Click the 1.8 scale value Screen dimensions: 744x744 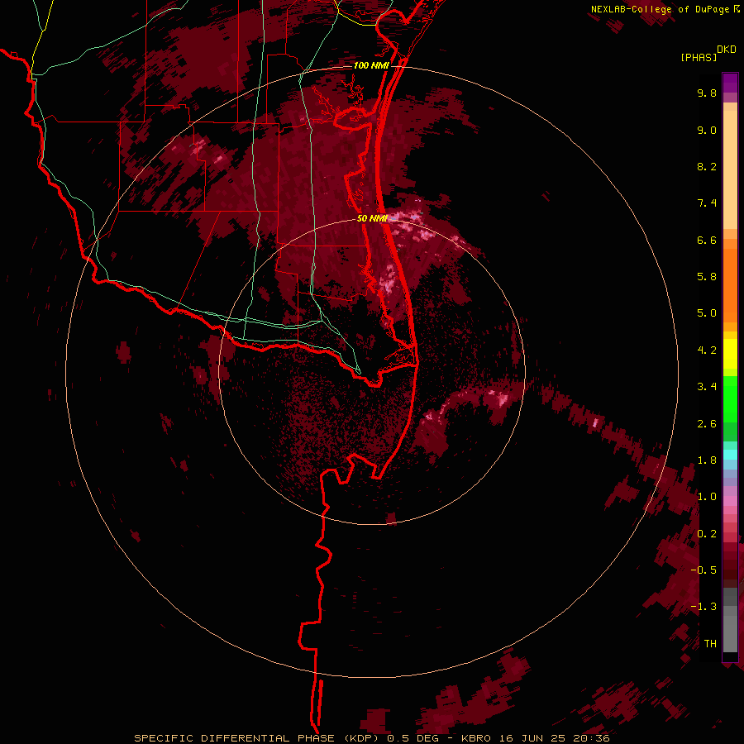pos(707,460)
